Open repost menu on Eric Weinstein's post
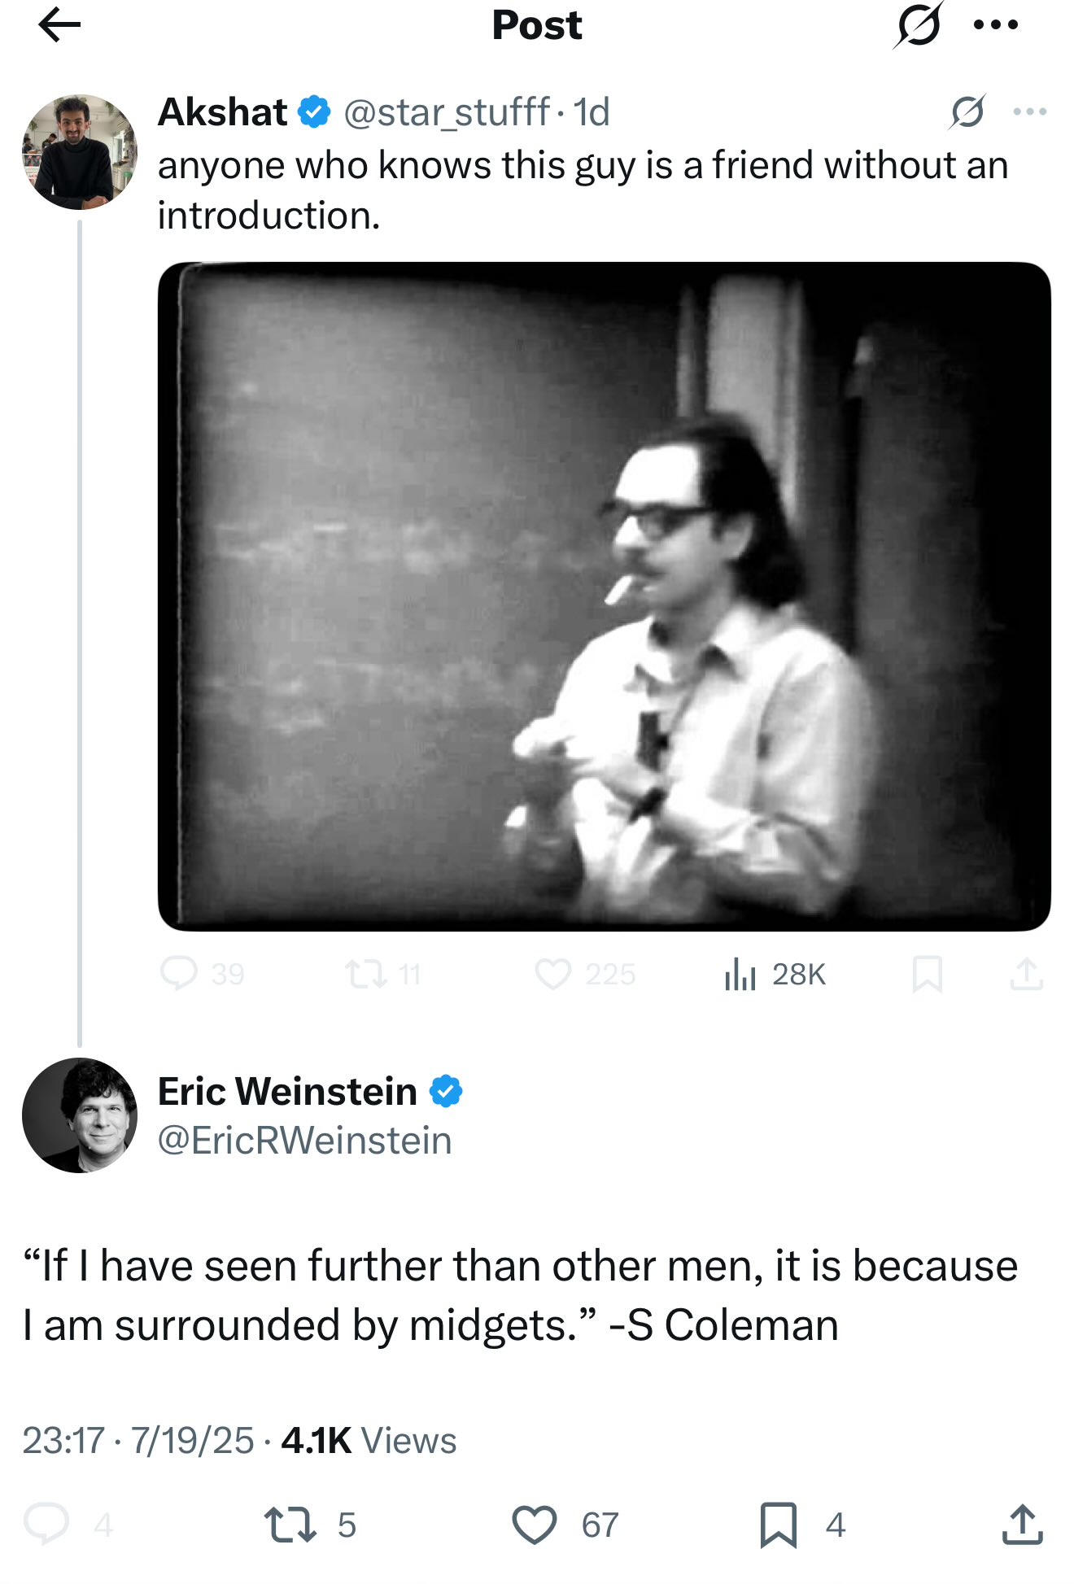Screen dimensions: 1074x1584 point(290,1524)
